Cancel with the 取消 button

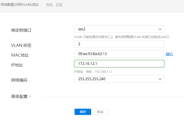[x=100, y=112]
